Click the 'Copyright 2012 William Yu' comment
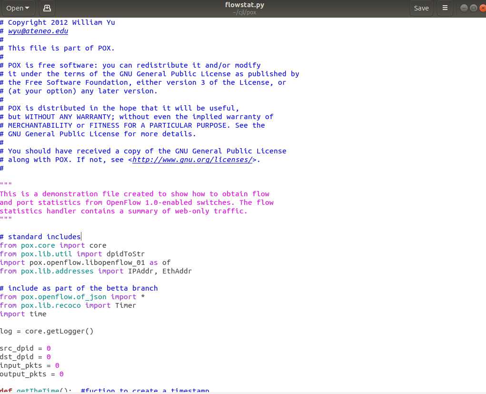The image size is (486, 394). click(58, 22)
